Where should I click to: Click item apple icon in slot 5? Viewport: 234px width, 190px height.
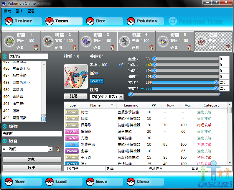189,47
